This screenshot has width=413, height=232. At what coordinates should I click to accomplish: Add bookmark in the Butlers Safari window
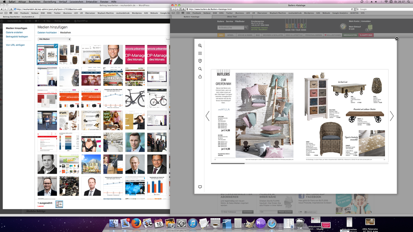pyautogui.click(x=184, y=9)
